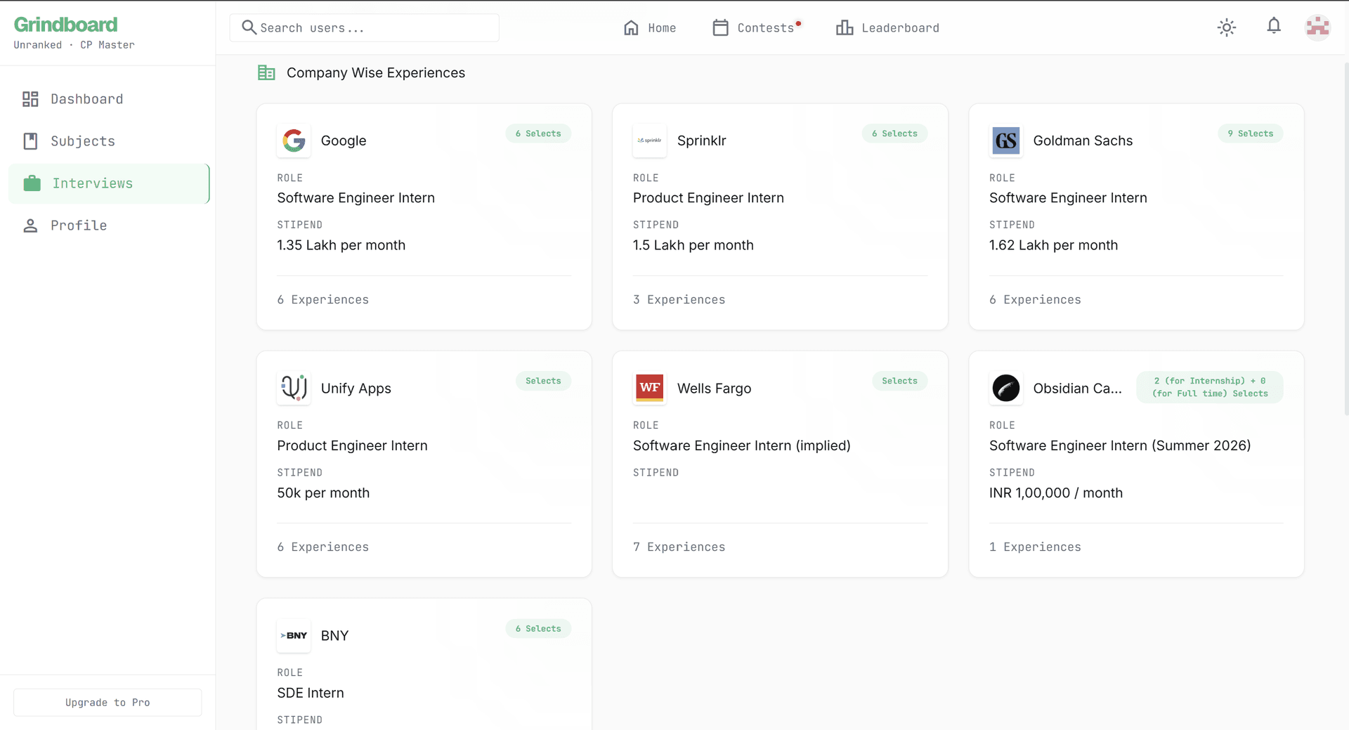Open the Wells Fargo company card
The image size is (1349, 730).
(780, 464)
